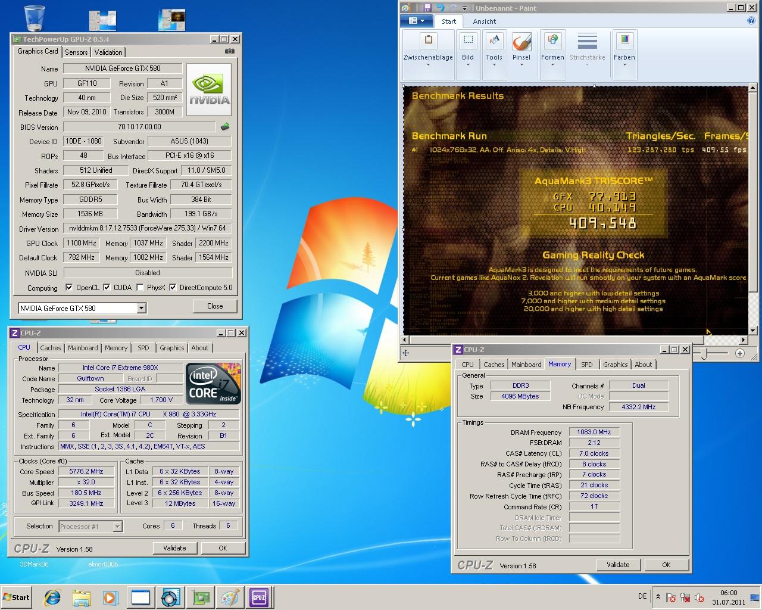
Task: Click the GPU-Z BIOS Version field 70.10.17.00.00
Action: click(x=139, y=127)
